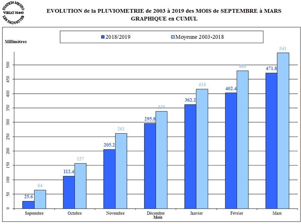
Task: Click the "480" data label
Action: tap(242, 66)
